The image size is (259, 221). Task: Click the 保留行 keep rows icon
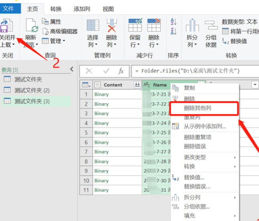[135, 26]
